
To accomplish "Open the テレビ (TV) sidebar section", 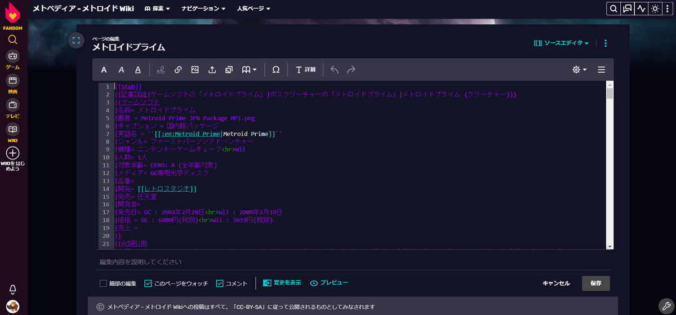I will pyautogui.click(x=13, y=109).
